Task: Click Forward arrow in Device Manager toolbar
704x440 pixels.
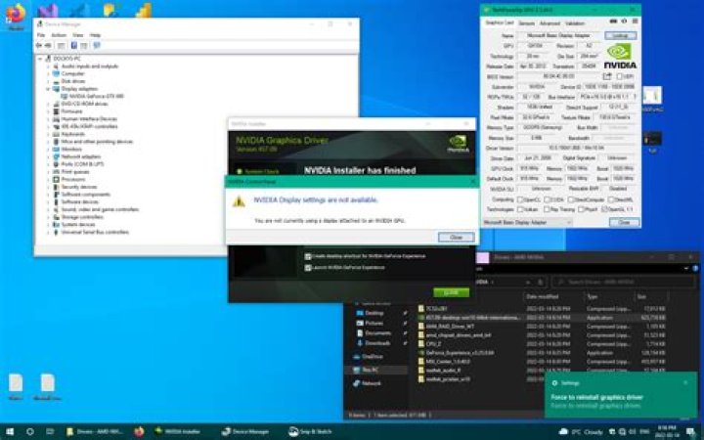Action: click(x=48, y=45)
